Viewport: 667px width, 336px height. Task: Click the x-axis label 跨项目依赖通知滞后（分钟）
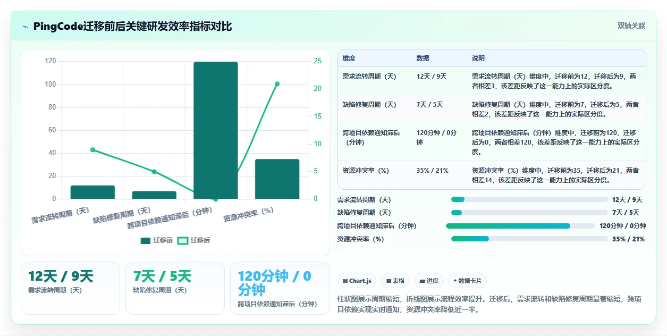pos(170,218)
